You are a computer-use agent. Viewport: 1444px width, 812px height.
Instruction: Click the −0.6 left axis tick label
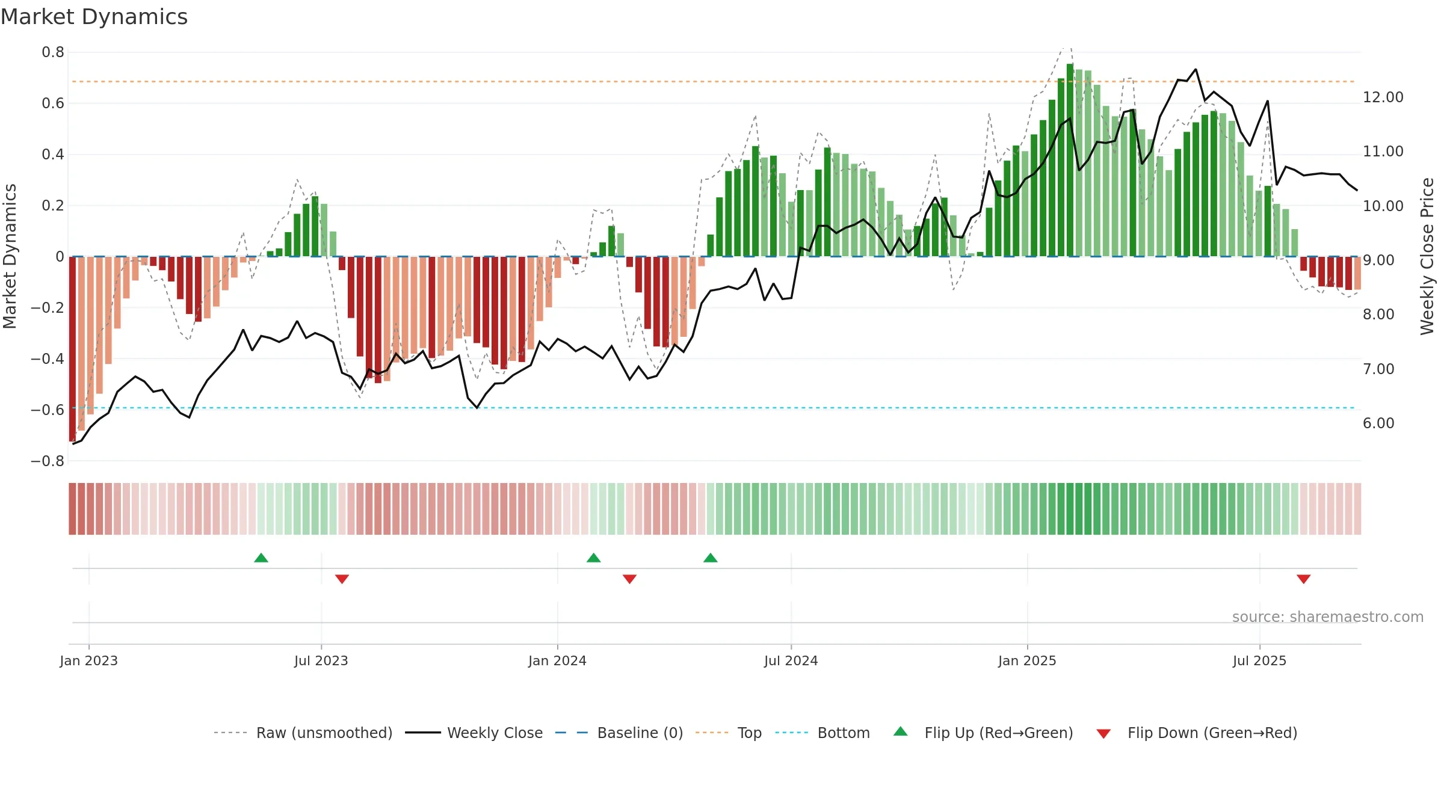coord(48,410)
